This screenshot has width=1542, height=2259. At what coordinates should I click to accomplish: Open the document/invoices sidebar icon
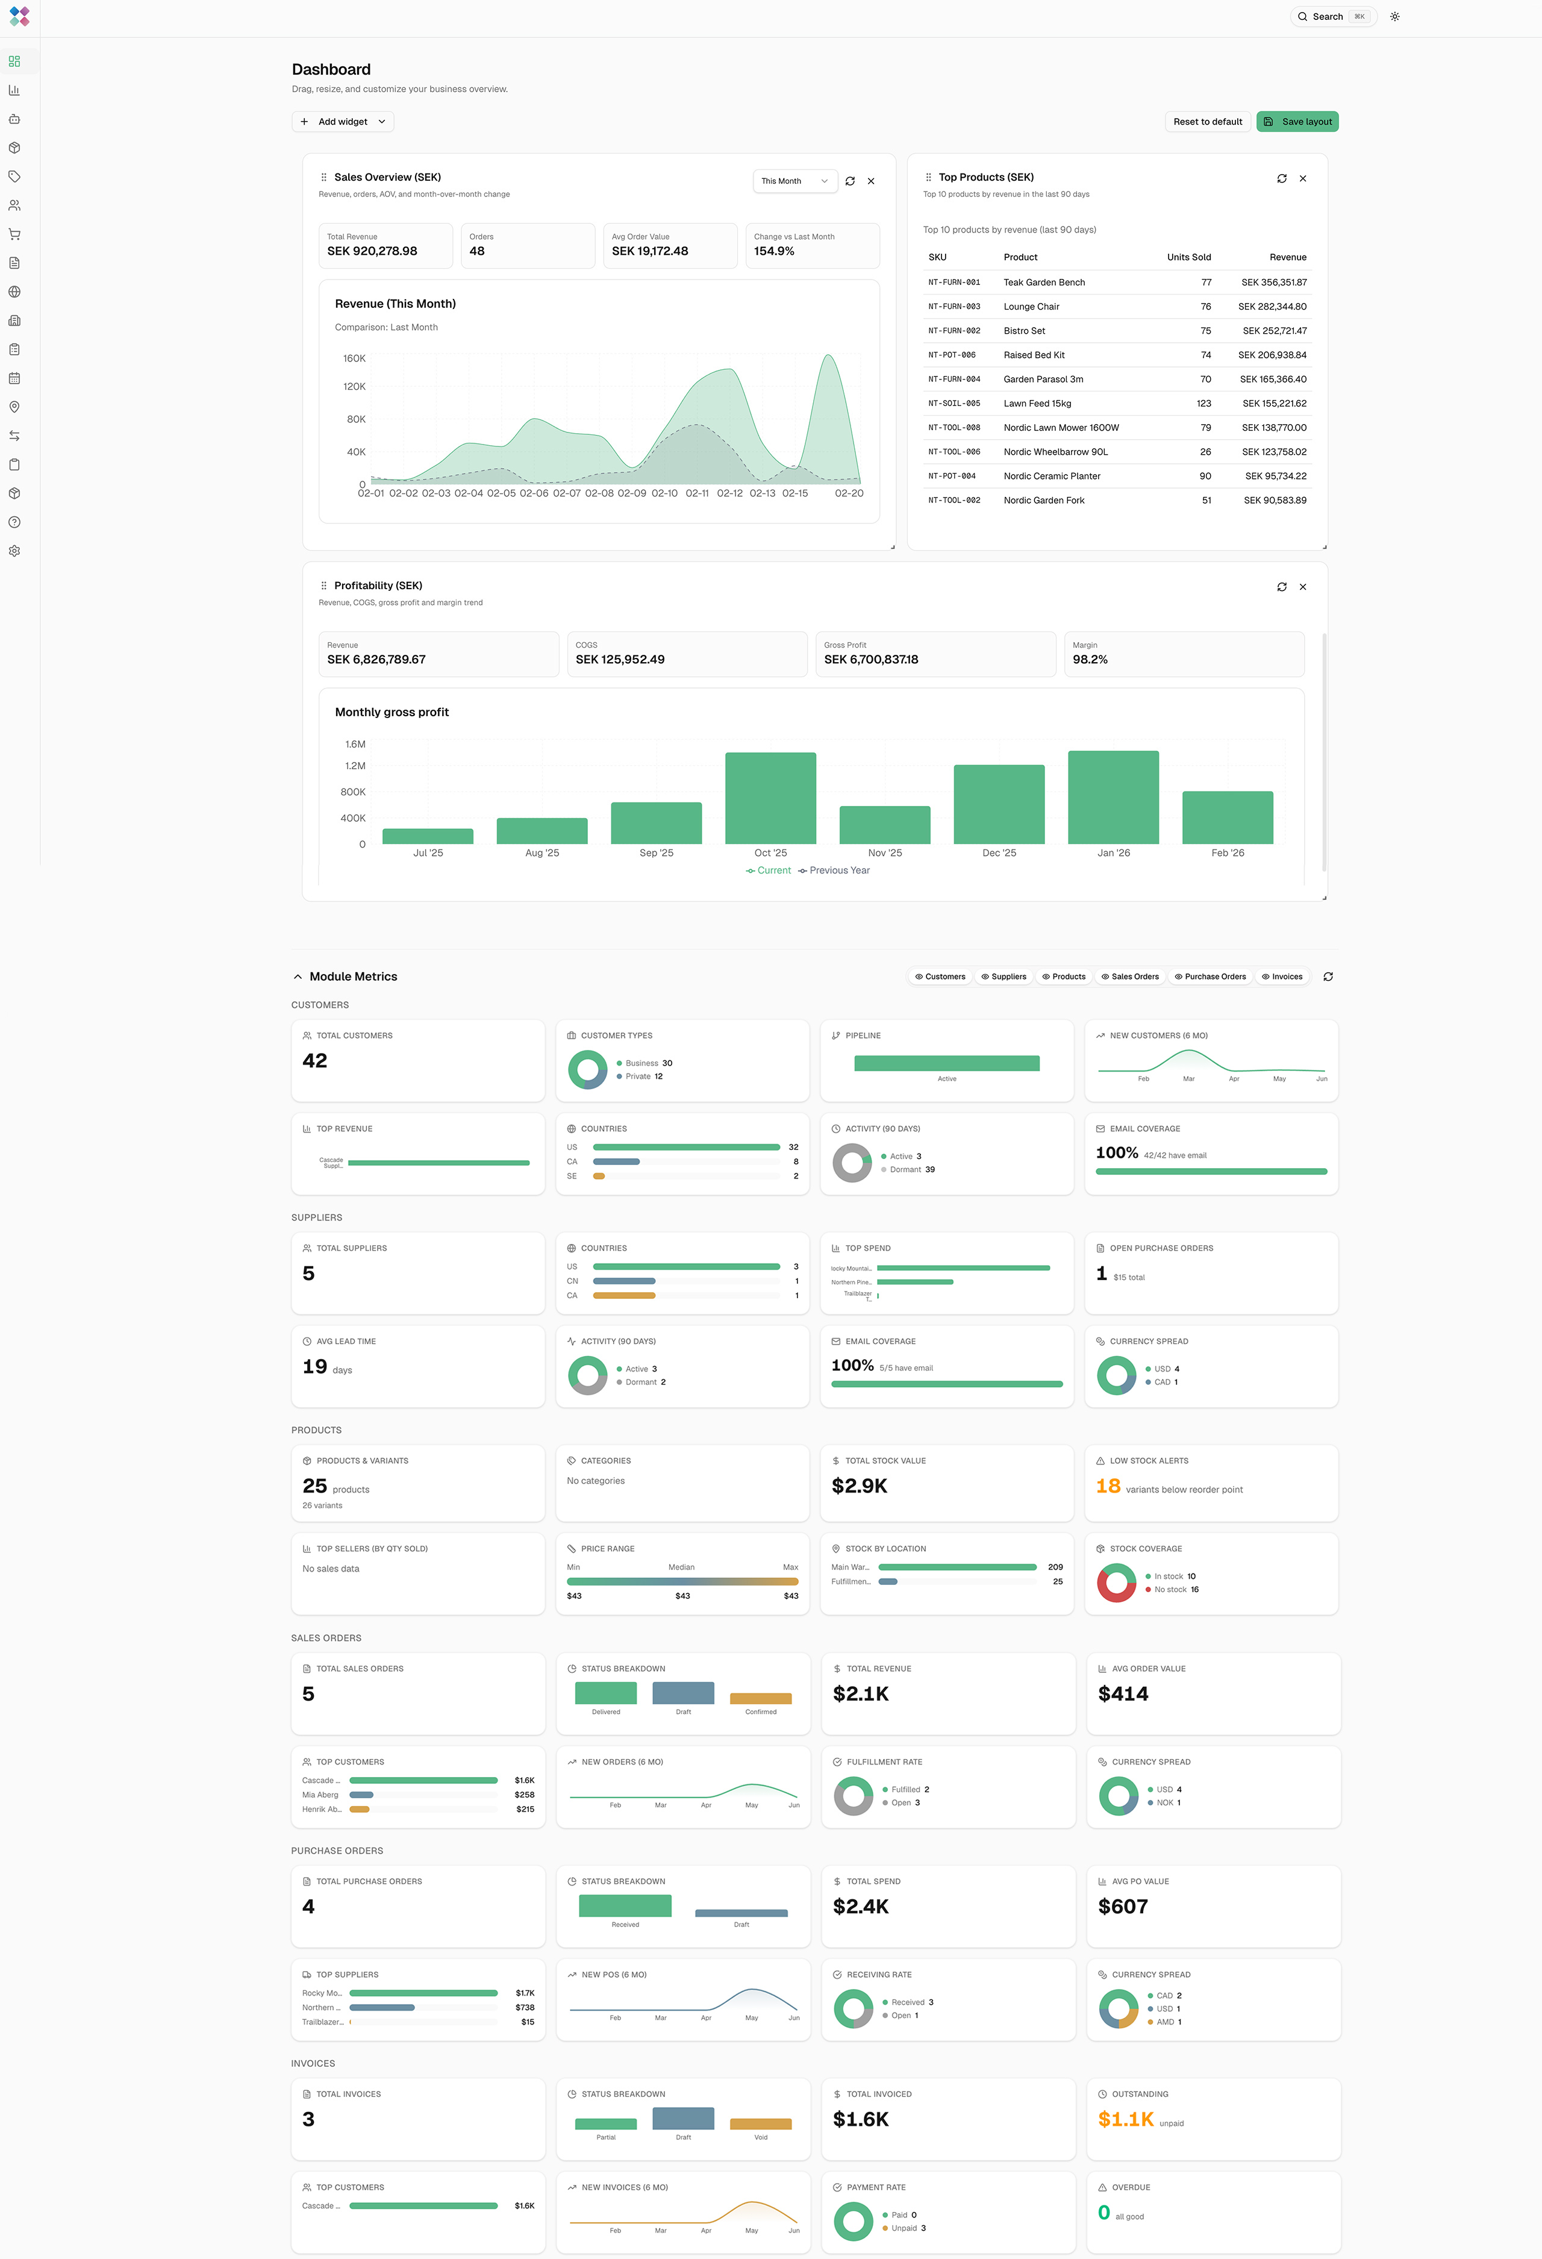pyautogui.click(x=14, y=263)
